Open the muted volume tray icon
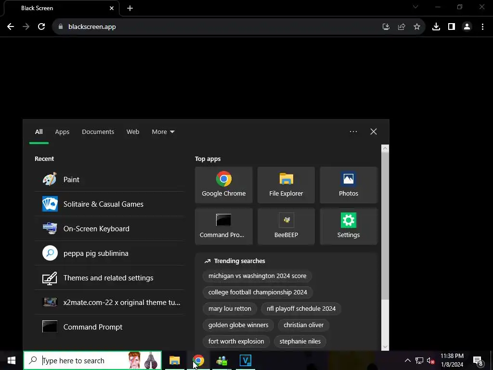This screenshot has height=370, width=493. pos(430,360)
